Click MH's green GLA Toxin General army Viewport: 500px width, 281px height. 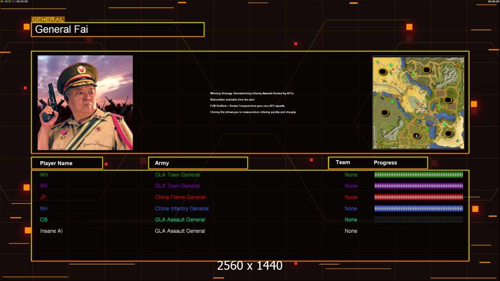pos(177,175)
